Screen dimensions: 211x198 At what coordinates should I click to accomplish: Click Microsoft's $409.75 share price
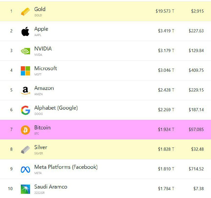pyautogui.click(x=196, y=70)
